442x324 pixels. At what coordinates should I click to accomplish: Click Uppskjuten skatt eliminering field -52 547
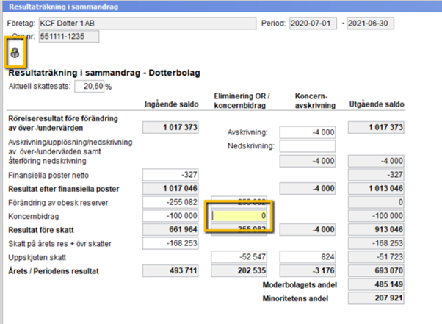[239, 257]
